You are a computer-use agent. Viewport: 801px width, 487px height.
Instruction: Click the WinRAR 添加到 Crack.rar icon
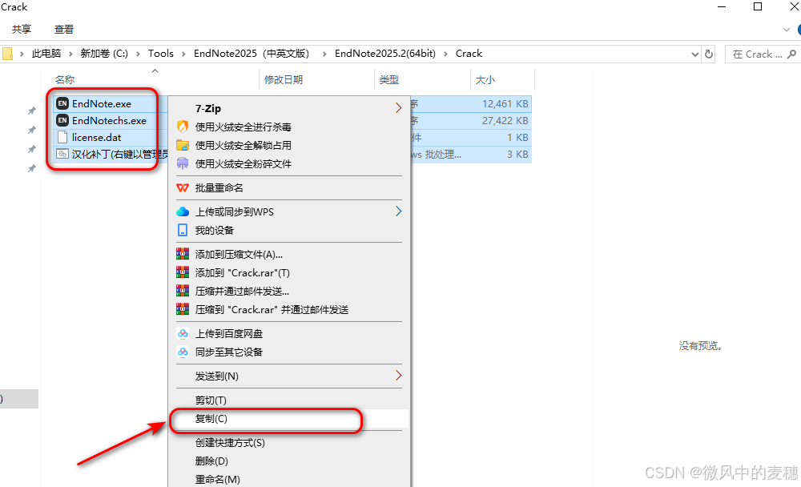(x=182, y=272)
